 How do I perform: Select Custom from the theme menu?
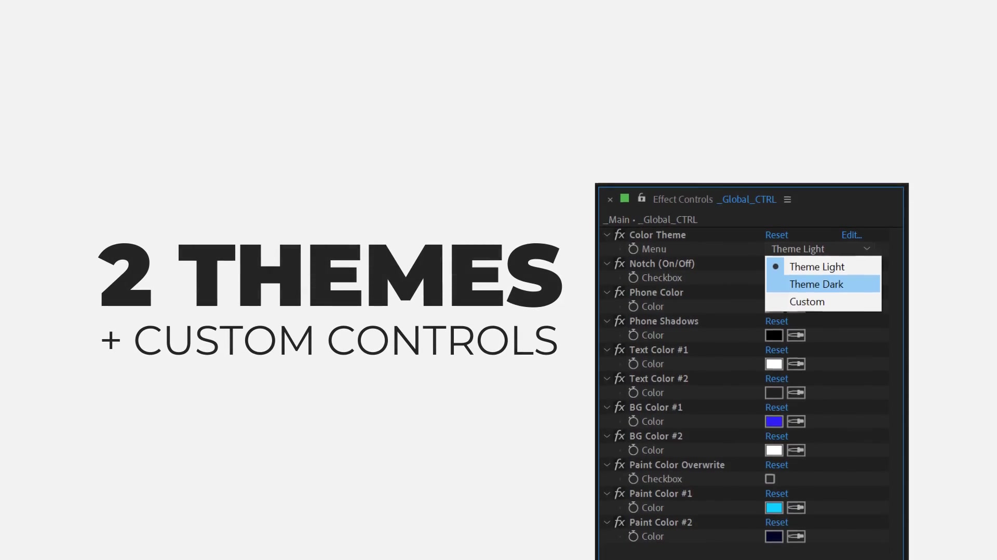coord(806,302)
